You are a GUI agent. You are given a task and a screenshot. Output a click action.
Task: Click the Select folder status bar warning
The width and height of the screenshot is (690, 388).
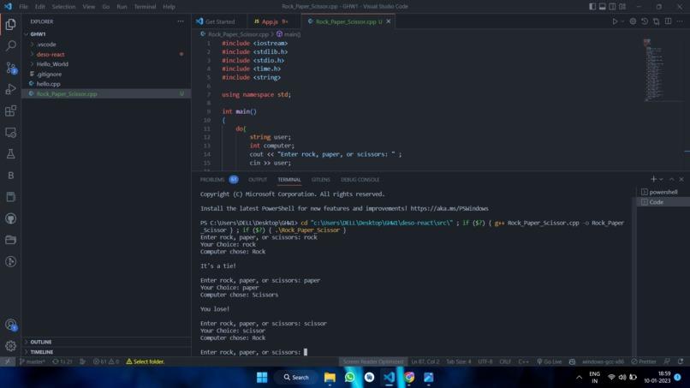[x=146, y=361]
